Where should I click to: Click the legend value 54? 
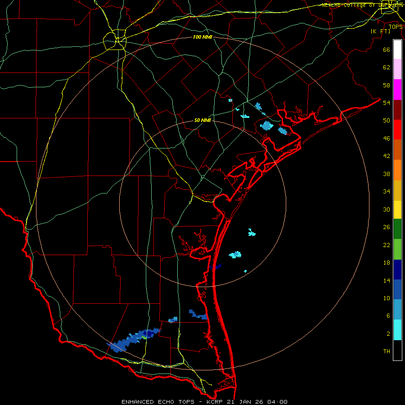click(x=387, y=103)
